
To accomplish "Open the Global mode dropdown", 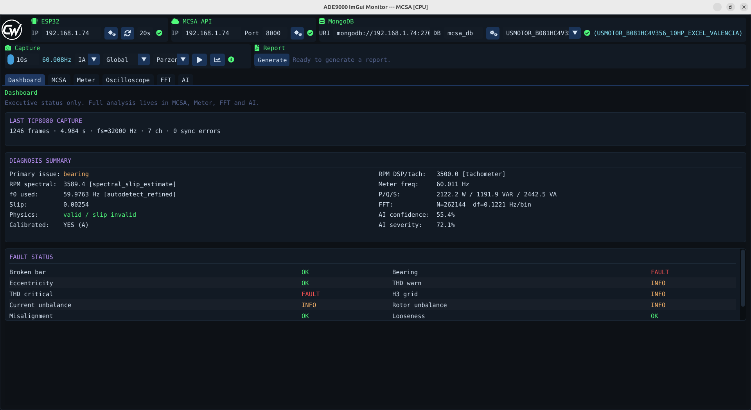I will (144, 60).
